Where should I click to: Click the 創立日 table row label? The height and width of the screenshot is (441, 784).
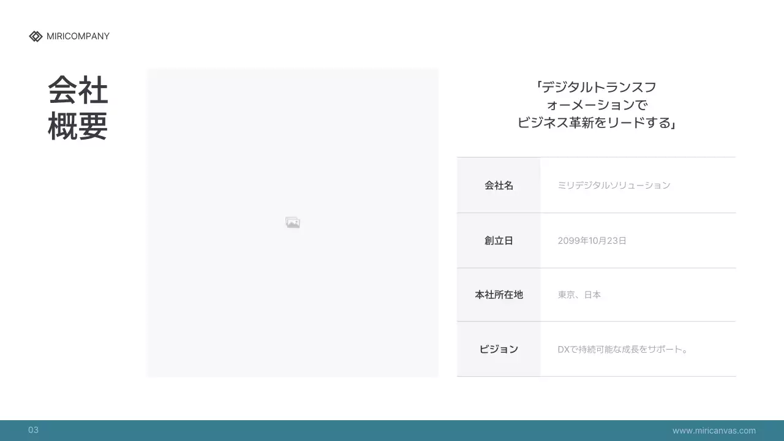coord(499,240)
